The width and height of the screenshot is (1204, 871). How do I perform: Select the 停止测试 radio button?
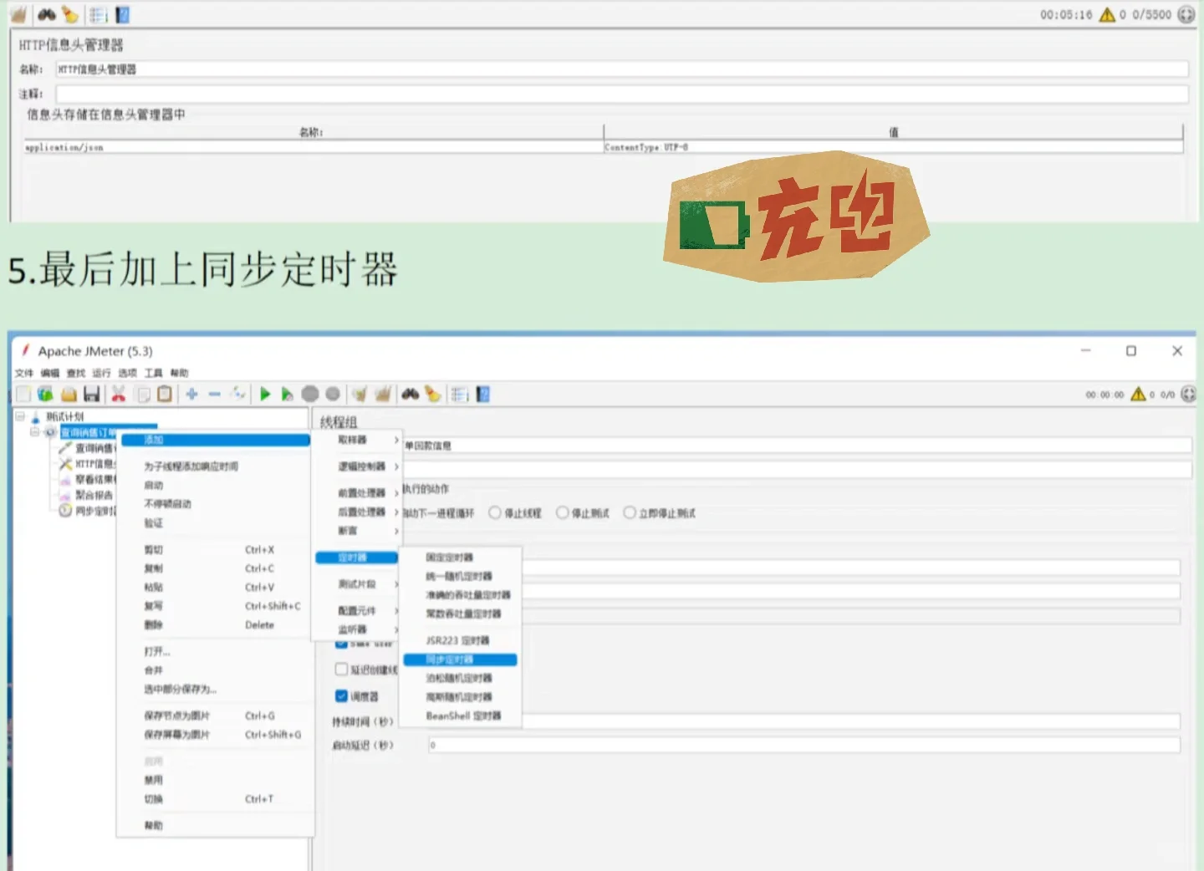[563, 512]
